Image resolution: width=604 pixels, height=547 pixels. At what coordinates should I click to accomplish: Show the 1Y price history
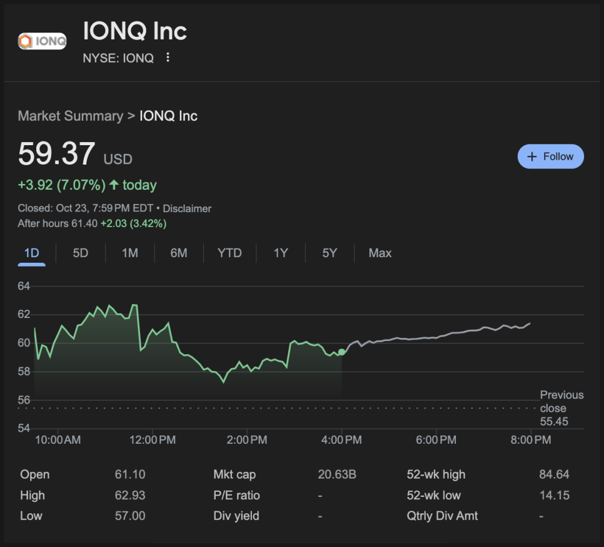[281, 253]
